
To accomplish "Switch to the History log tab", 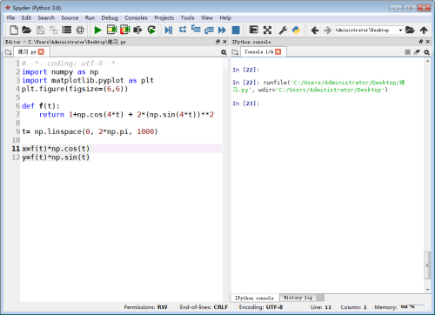I will 298,298.
